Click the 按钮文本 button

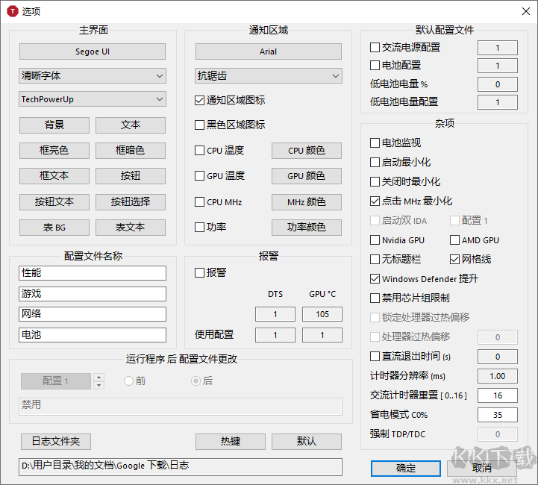point(54,202)
